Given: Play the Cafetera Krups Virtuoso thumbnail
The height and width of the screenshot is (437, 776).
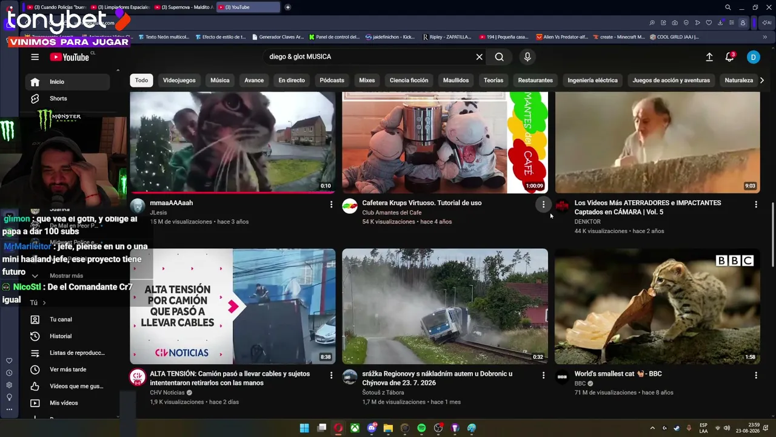Looking at the screenshot, I should pyautogui.click(x=445, y=143).
